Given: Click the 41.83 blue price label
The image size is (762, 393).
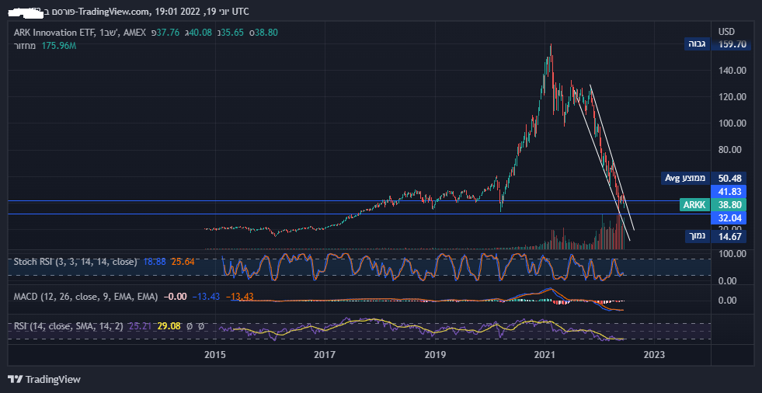Looking at the screenshot, I should [x=729, y=191].
